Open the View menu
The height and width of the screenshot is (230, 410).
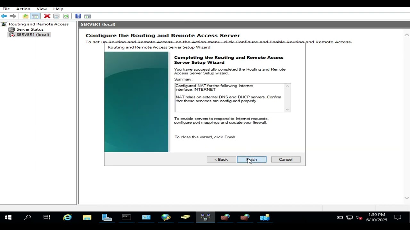pos(42,9)
